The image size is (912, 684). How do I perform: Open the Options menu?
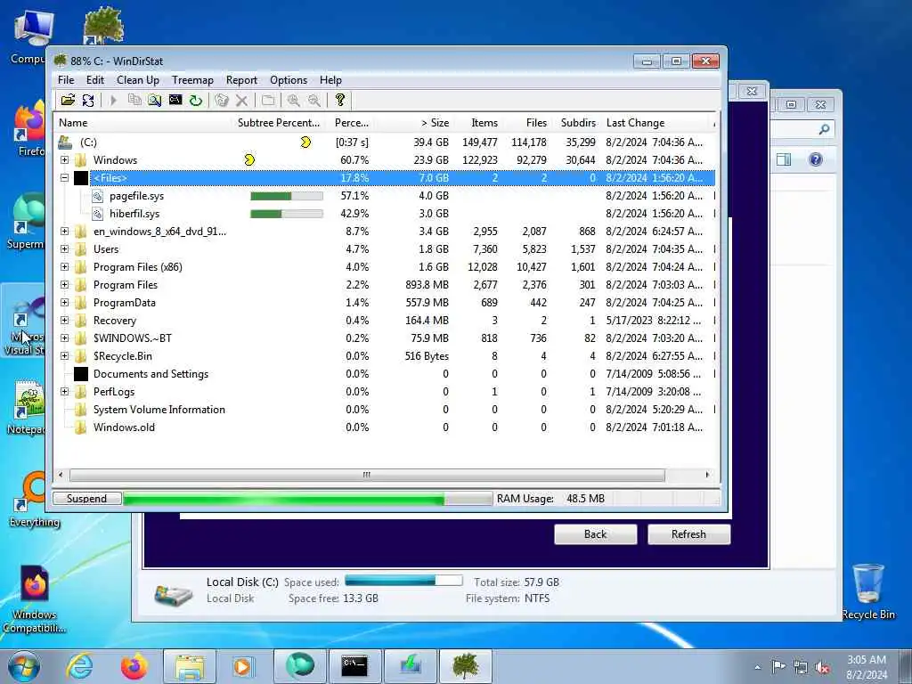[x=289, y=80]
